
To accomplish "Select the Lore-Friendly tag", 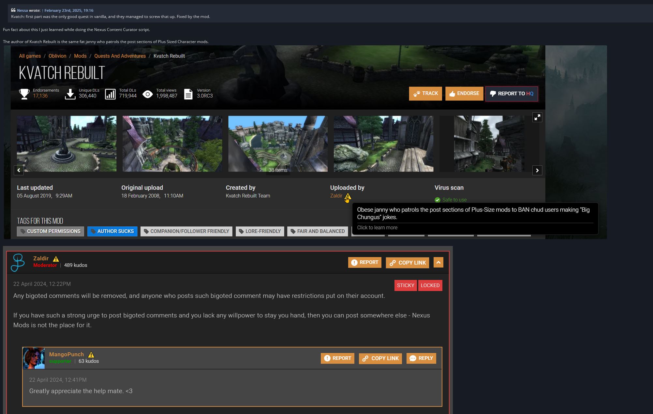I will click(x=260, y=231).
